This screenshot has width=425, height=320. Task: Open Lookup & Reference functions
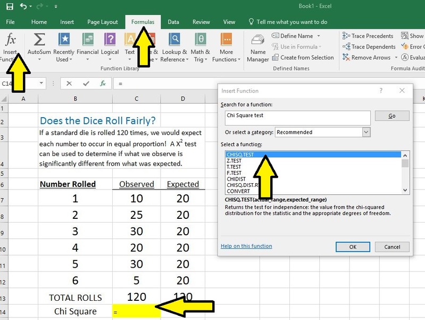174,40
